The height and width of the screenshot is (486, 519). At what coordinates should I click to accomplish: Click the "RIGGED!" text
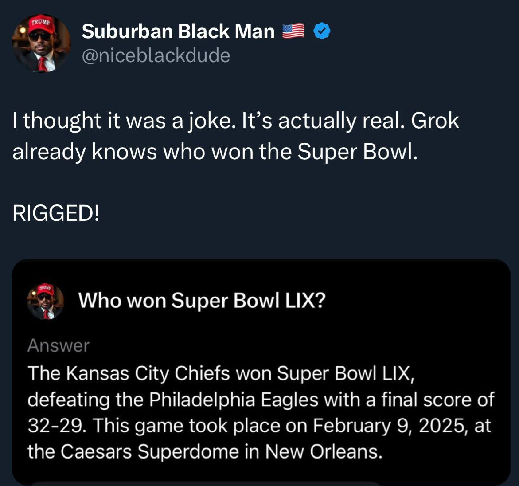[x=56, y=214]
